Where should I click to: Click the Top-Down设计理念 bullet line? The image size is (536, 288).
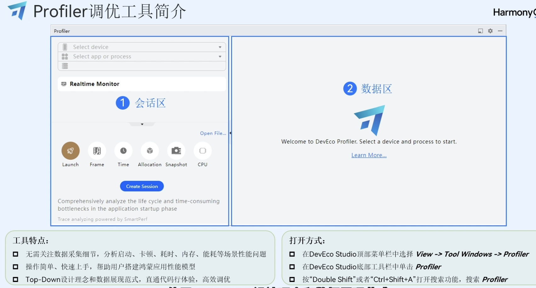pos(128,279)
